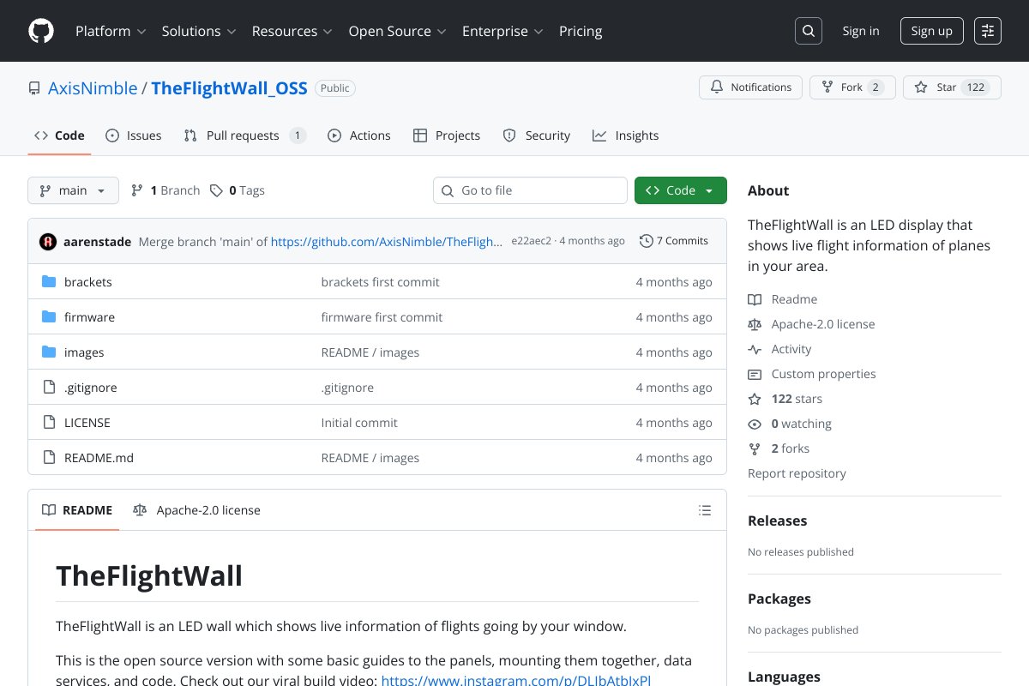1029x686 pixels.
Task: Click the Fork 2 button
Action: tap(852, 87)
